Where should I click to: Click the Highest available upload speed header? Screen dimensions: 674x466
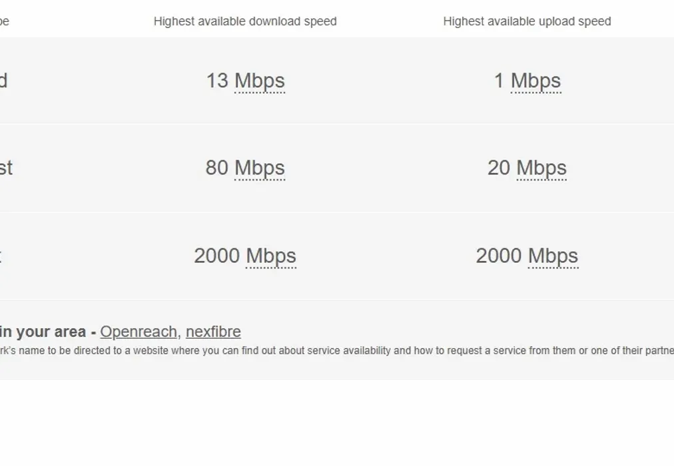tap(527, 21)
